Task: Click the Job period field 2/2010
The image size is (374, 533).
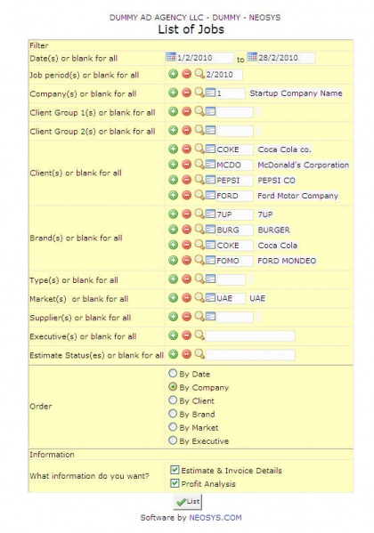Action: [224, 75]
